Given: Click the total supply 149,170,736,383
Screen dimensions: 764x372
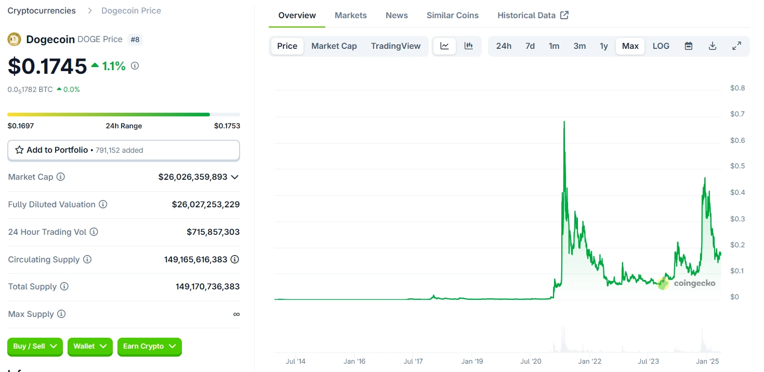Looking at the screenshot, I should pyautogui.click(x=208, y=286).
